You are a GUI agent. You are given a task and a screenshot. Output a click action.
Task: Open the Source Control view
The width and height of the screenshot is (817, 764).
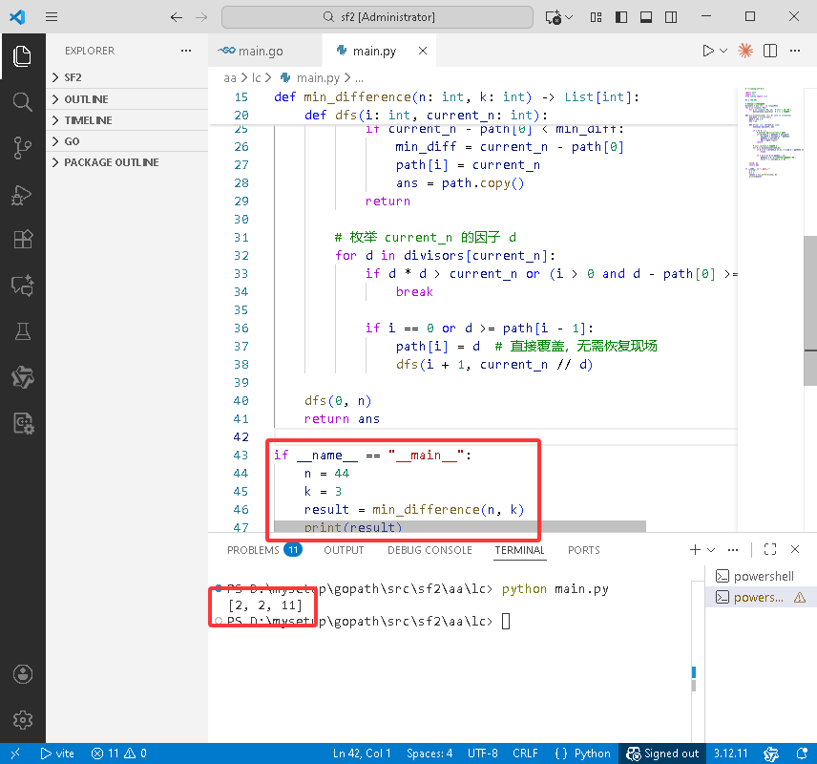click(22, 146)
